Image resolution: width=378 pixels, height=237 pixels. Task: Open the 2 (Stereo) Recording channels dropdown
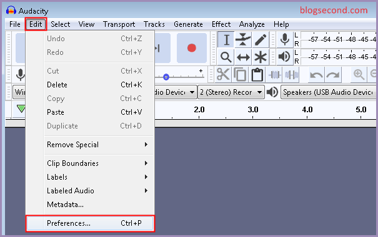[x=231, y=92]
